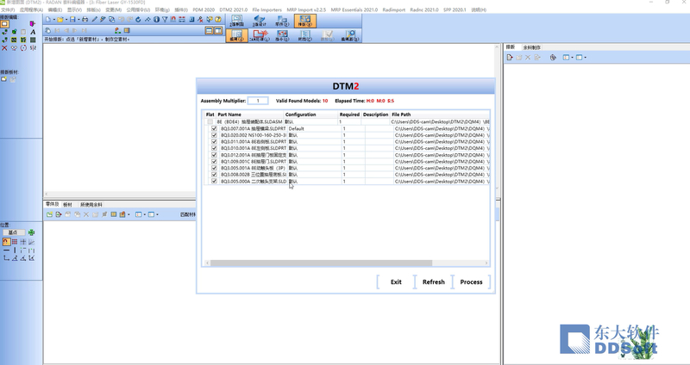Click the save icon in the top toolbar

(x=72, y=19)
